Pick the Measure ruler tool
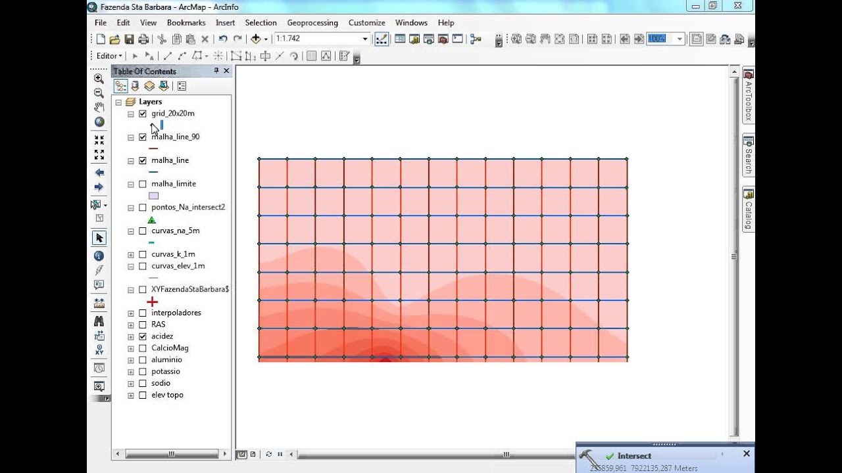This screenshot has height=473, width=842. coord(99,304)
